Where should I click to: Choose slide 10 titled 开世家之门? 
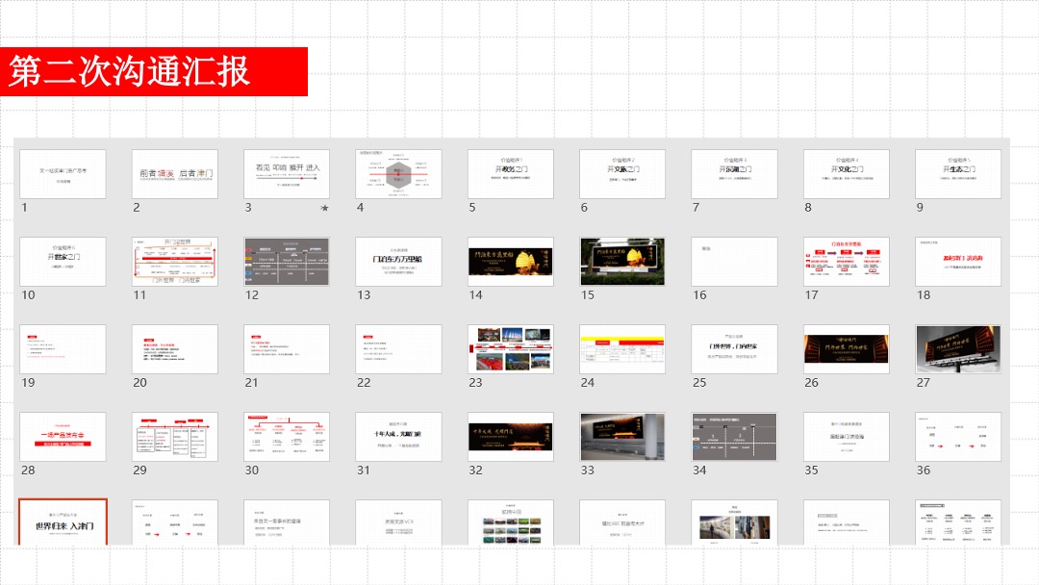coord(63,262)
